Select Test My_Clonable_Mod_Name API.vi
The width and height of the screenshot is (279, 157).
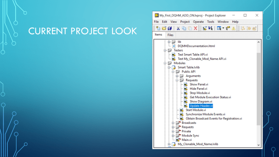(x=202, y=59)
